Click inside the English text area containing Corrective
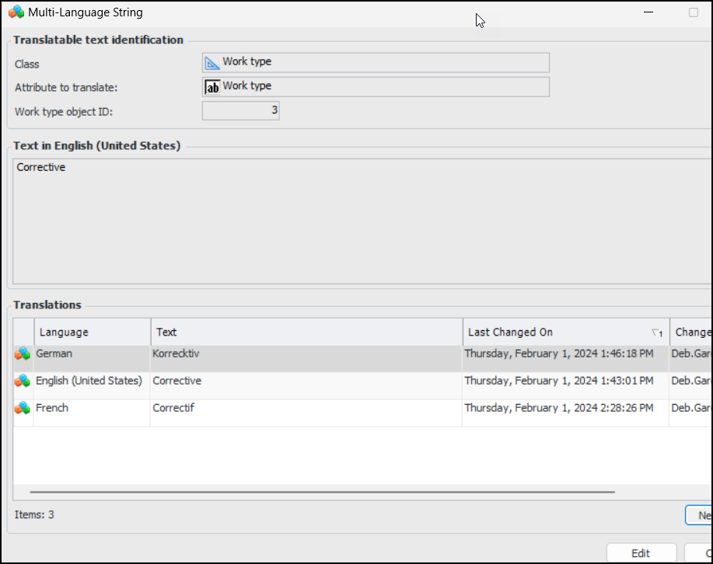Screen dimensions: 713x564 pyautogui.click(x=362, y=221)
